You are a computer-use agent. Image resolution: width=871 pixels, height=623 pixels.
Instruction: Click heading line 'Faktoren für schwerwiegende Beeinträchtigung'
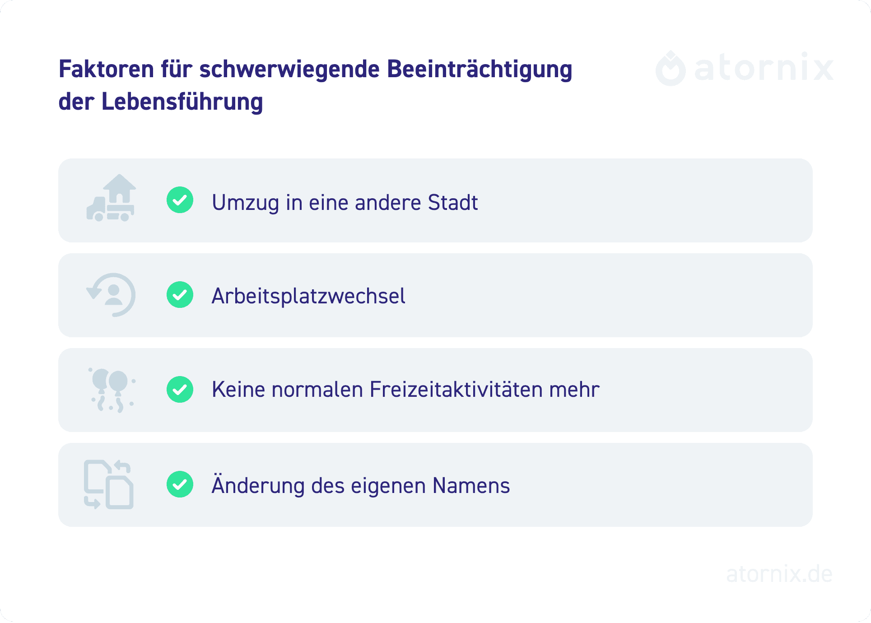click(x=315, y=70)
